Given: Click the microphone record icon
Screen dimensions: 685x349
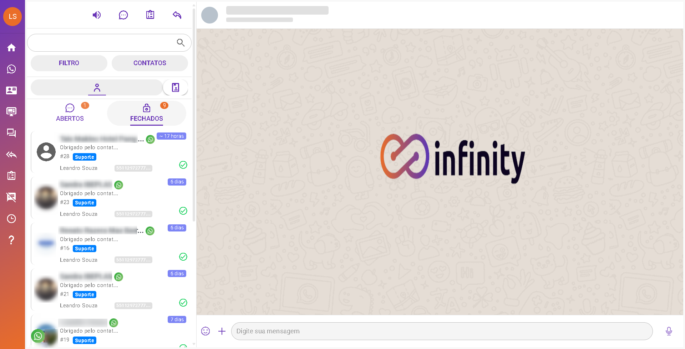Looking at the screenshot, I should 669,331.
